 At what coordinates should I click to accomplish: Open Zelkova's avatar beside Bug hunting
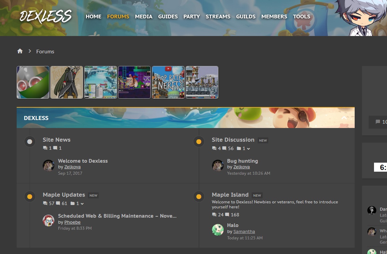[218, 165]
